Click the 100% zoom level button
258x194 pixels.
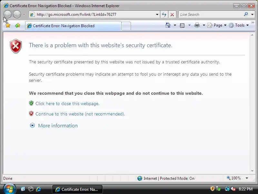[x=233, y=178]
